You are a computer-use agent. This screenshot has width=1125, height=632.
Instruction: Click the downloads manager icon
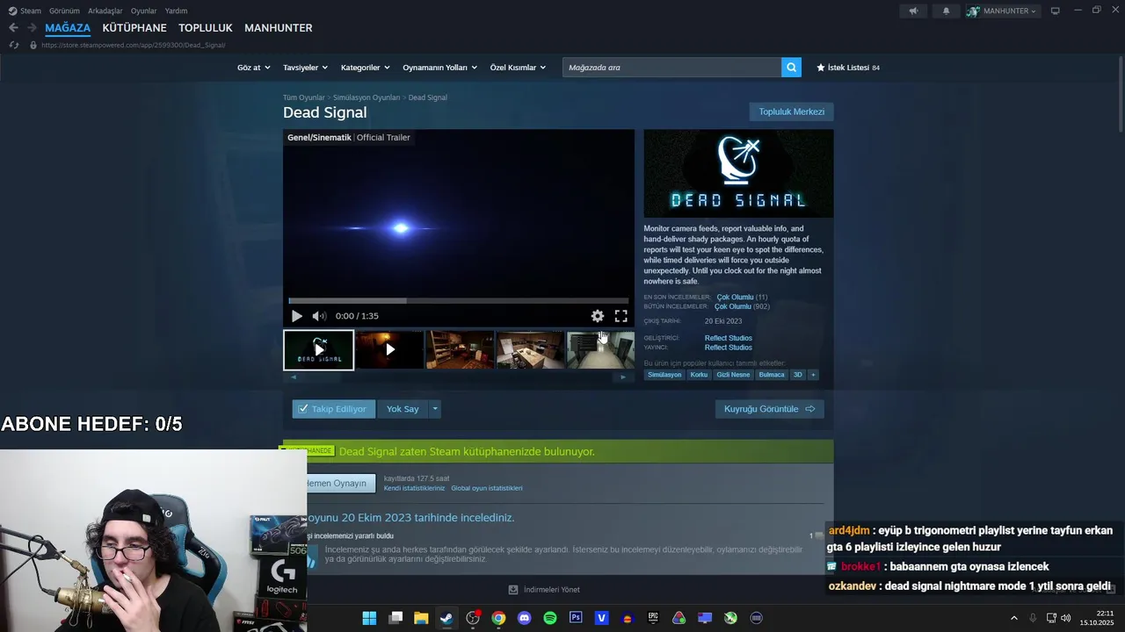513,590
